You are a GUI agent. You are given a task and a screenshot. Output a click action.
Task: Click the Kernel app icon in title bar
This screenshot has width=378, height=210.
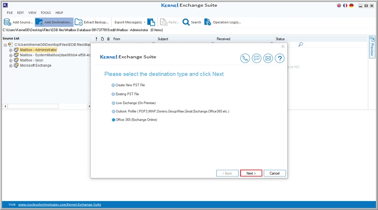tap(5, 5)
